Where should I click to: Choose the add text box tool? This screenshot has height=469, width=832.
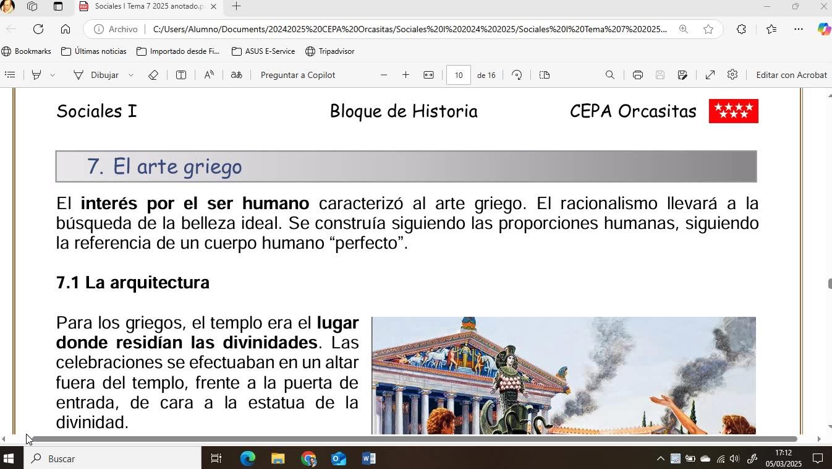coord(181,75)
